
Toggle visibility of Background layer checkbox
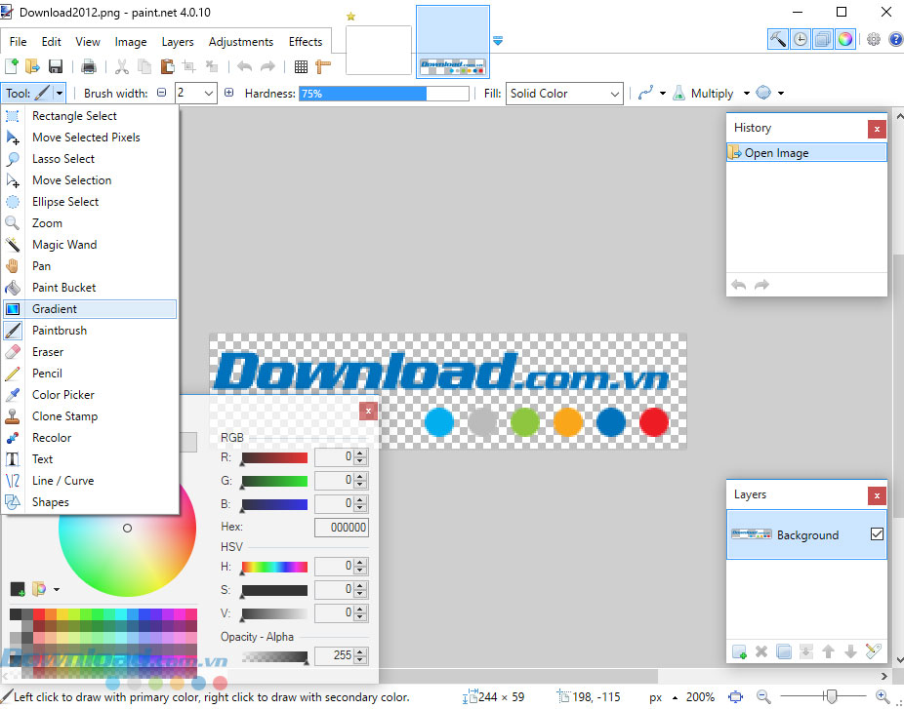[877, 533]
